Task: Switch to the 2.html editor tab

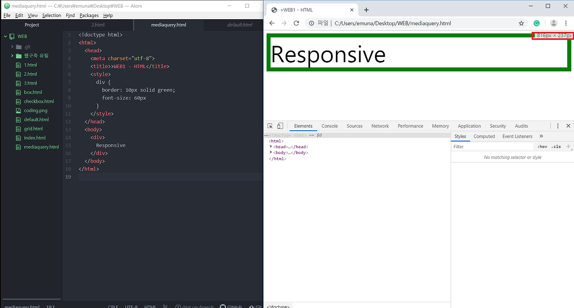Action: coord(98,25)
